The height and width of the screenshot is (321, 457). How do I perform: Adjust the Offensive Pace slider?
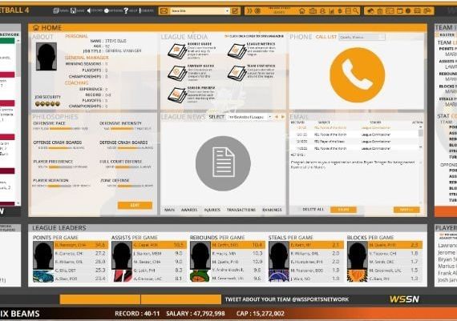61,129
